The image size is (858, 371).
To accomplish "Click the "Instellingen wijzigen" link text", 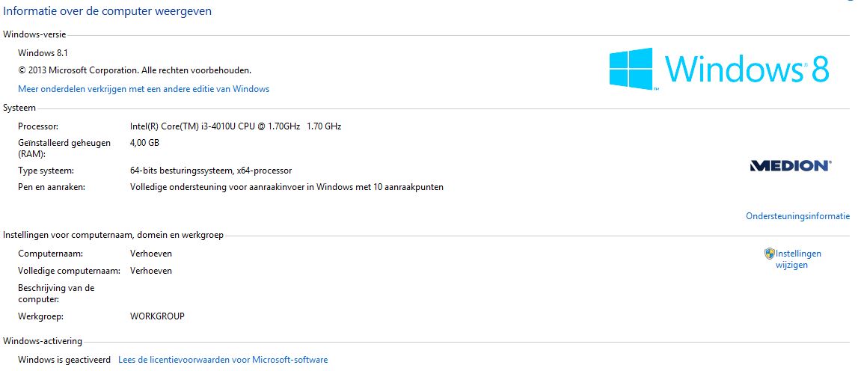I will [797, 259].
